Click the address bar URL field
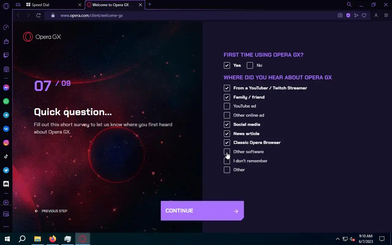Viewport: 392px width, 245px height. pos(191,15)
